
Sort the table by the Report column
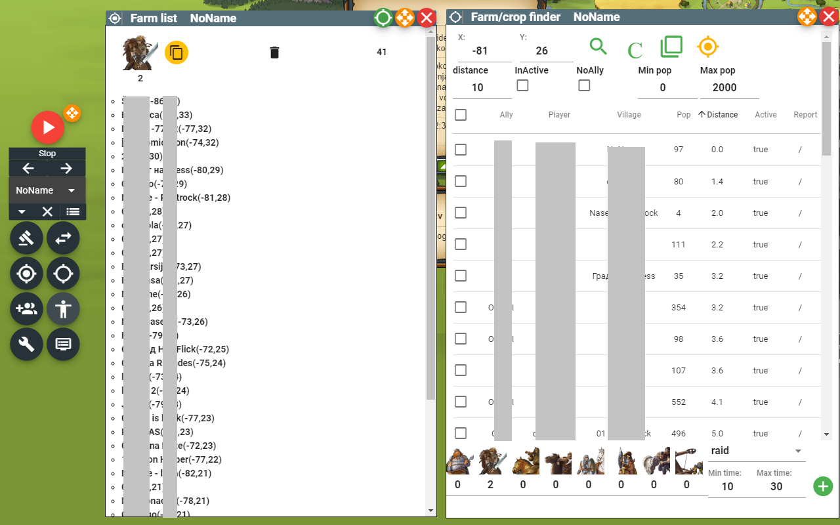(805, 115)
